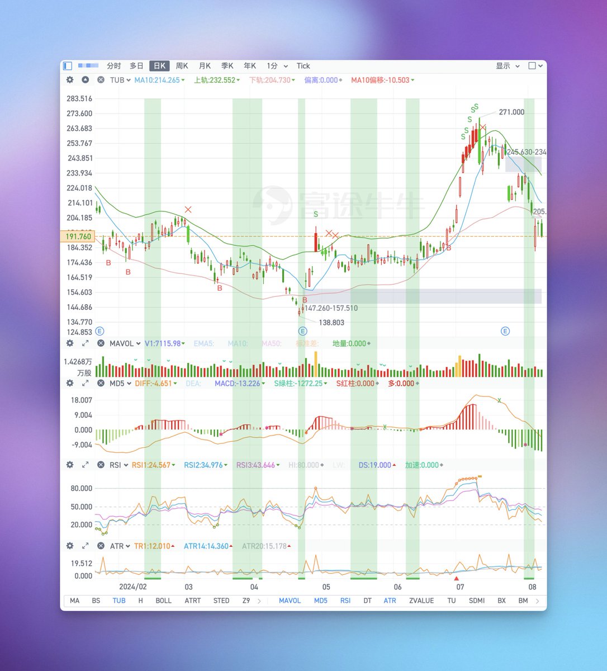Switch to the 分时 intraday tab
Viewport: 607px width, 671px height.
point(113,66)
